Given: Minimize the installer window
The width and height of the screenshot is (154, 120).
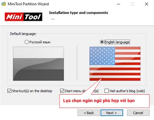Looking at the screenshot, I should (119, 4).
